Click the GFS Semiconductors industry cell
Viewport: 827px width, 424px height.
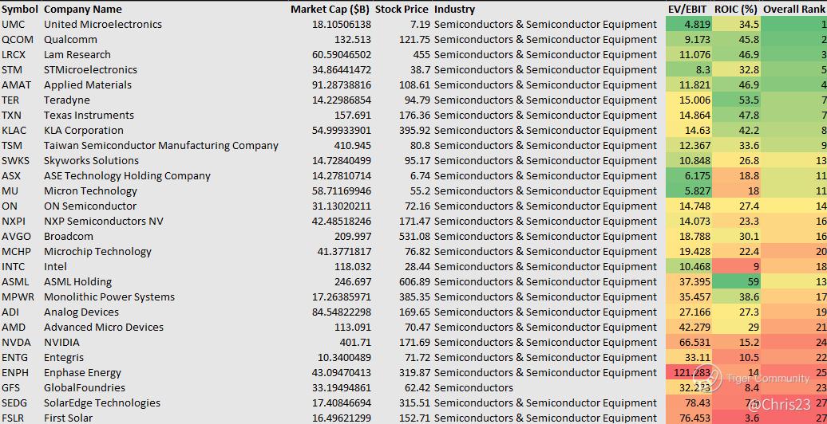(x=473, y=388)
